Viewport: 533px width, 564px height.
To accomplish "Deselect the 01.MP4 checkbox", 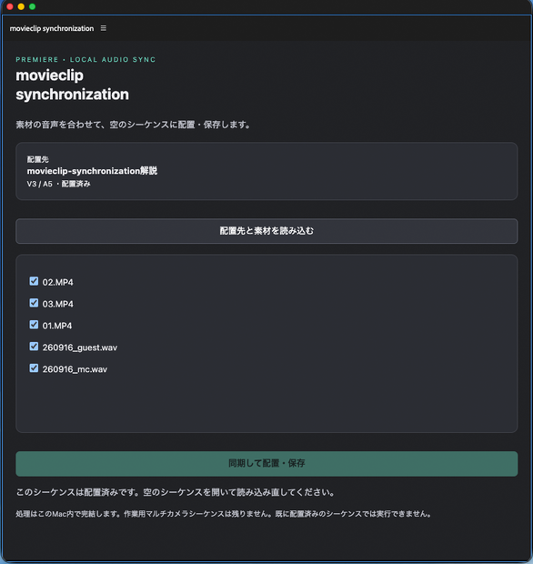I will pyautogui.click(x=34, y=325).
